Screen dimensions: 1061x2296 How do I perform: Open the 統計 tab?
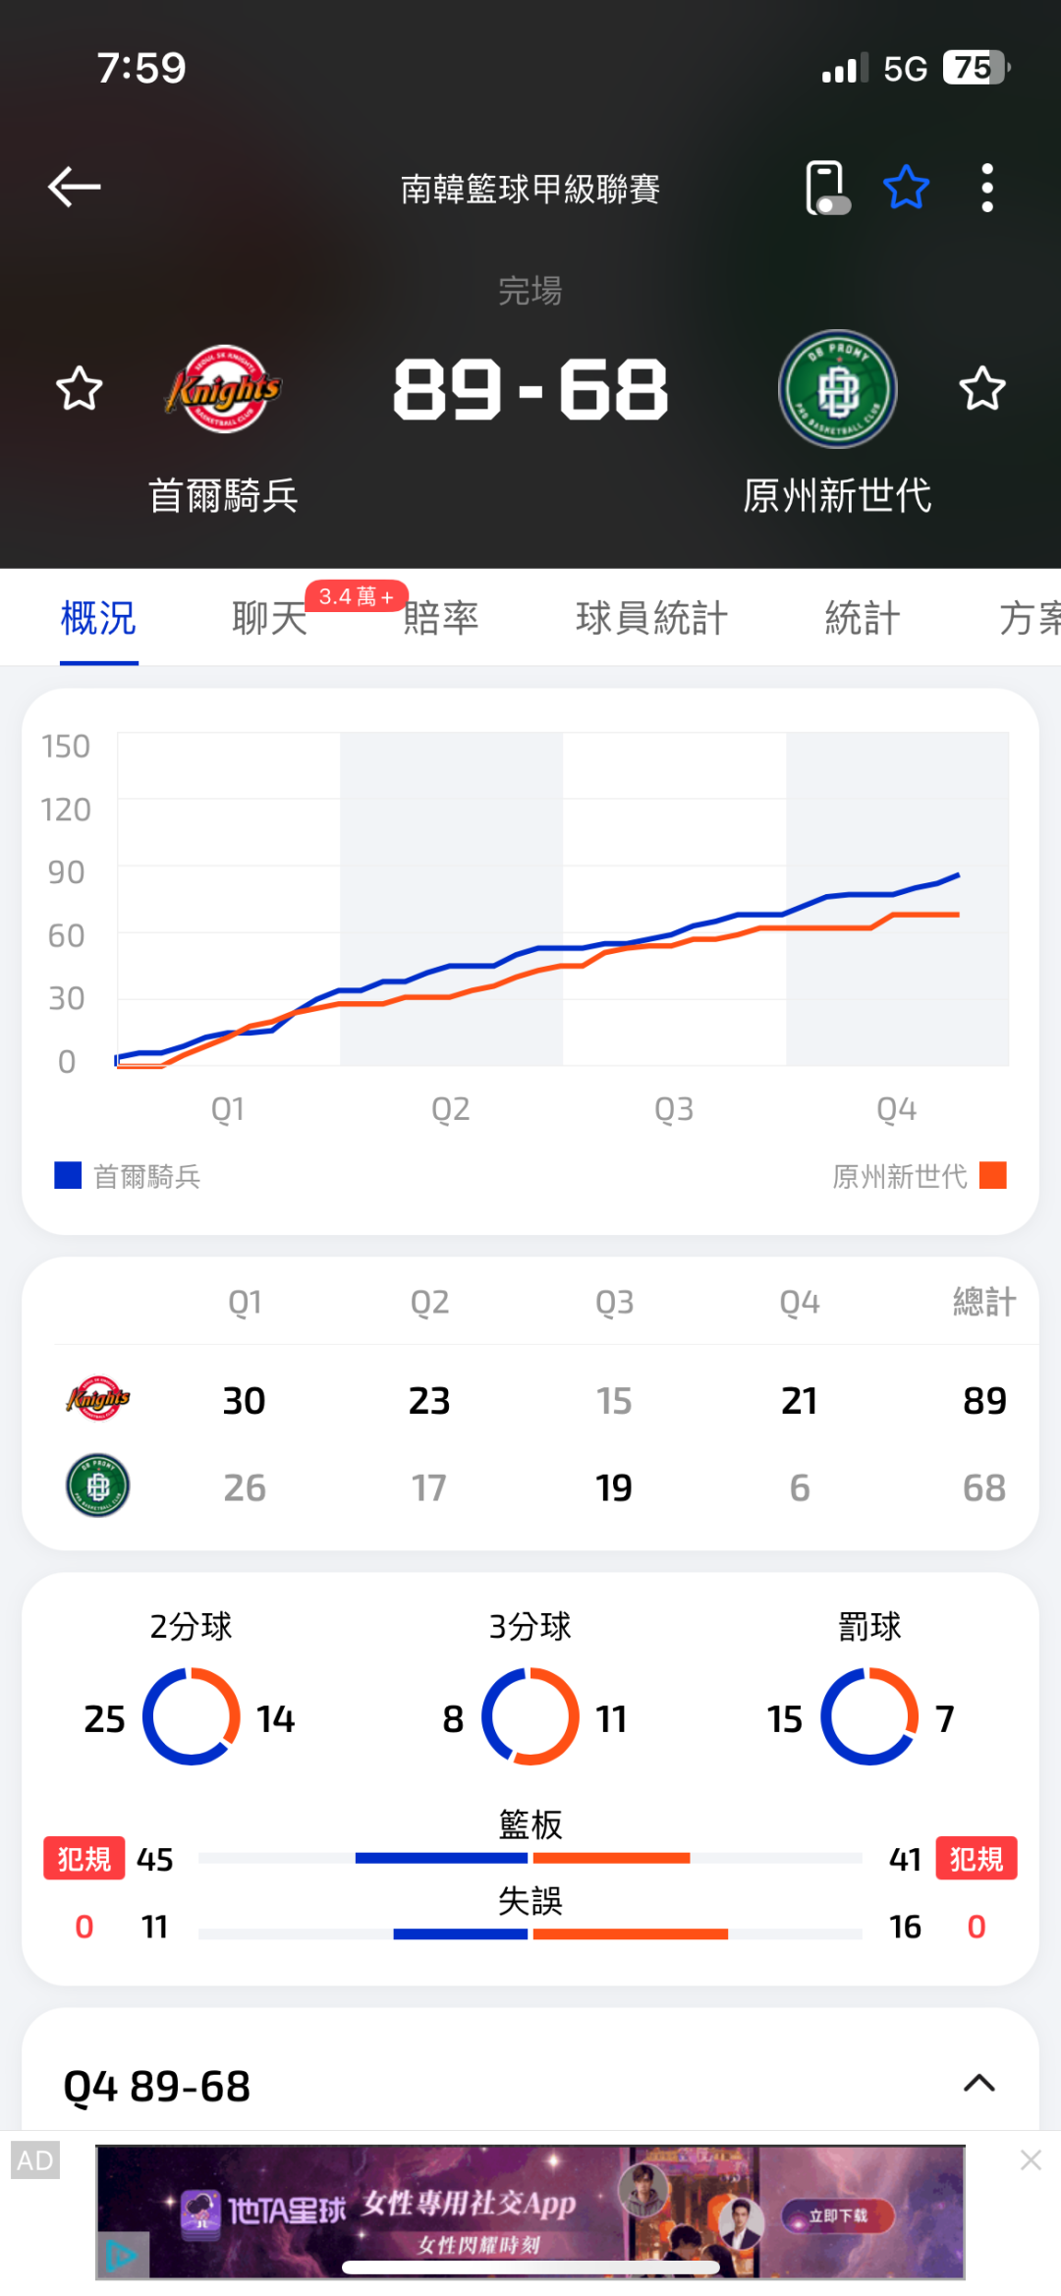coord(862,619)
